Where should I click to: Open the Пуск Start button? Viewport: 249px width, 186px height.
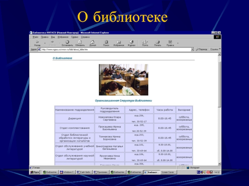35,172
